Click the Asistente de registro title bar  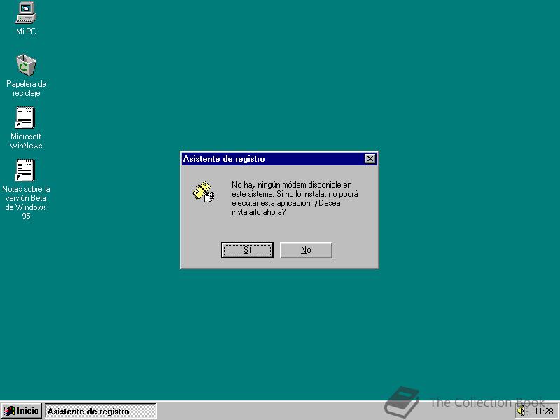point(279,159)
